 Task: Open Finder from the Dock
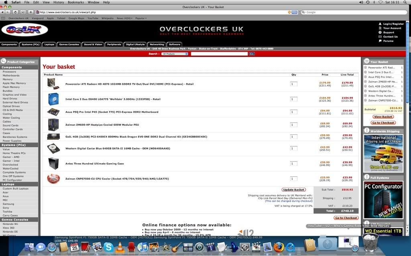click(29, 247)
